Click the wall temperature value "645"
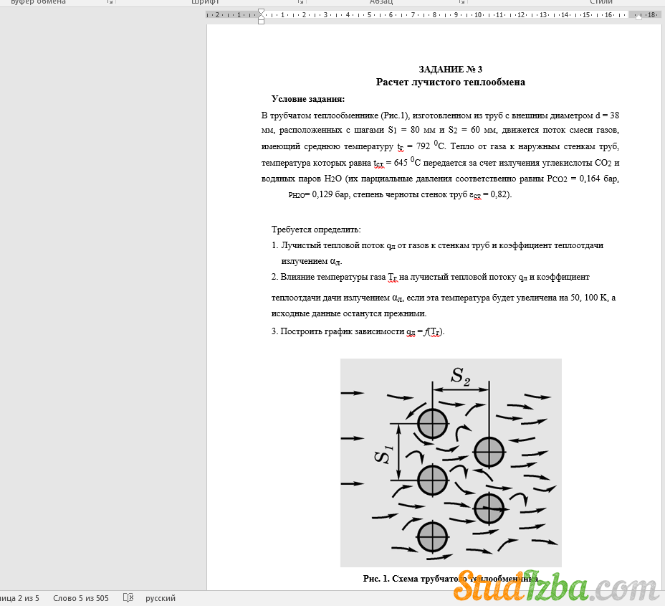 point(401,163)
